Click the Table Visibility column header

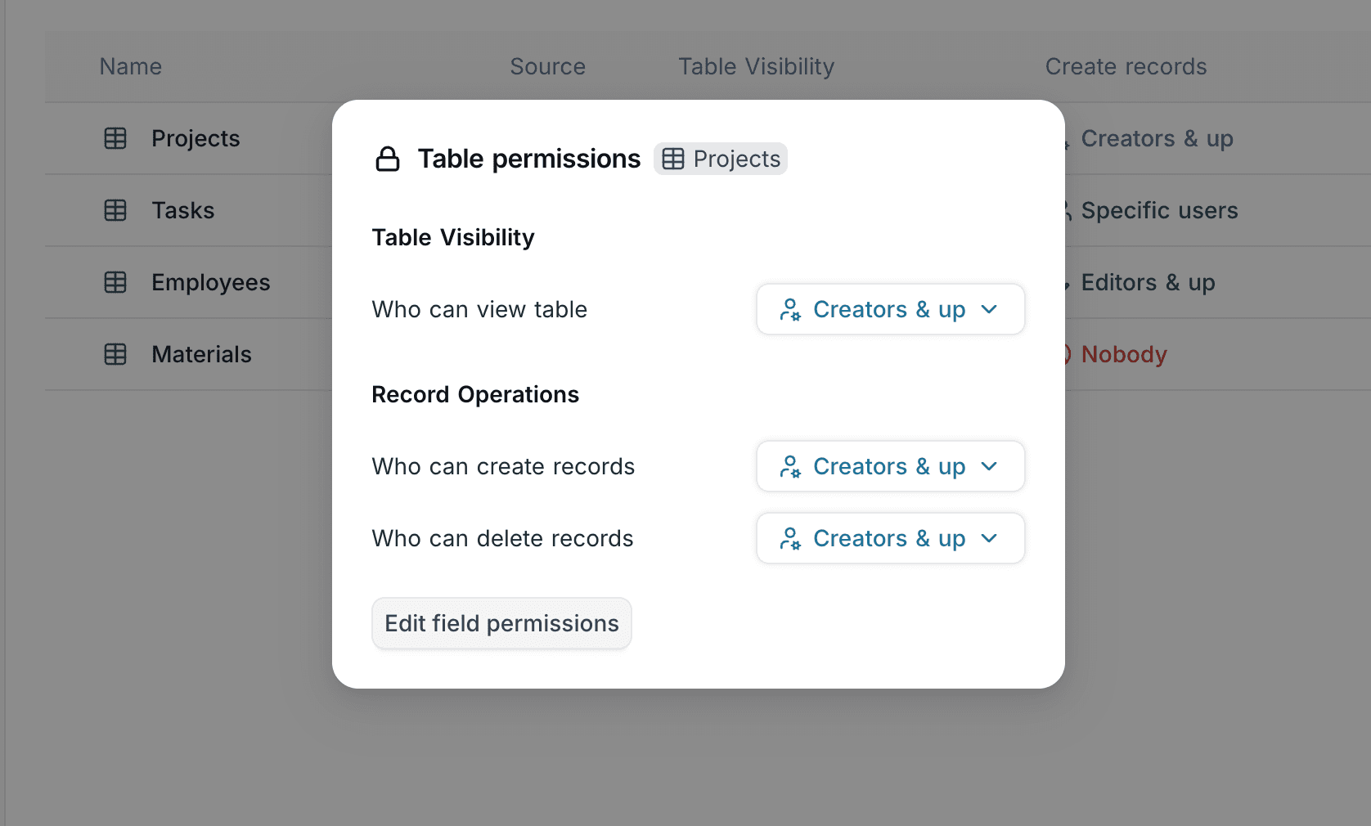[x=755, y=66]
